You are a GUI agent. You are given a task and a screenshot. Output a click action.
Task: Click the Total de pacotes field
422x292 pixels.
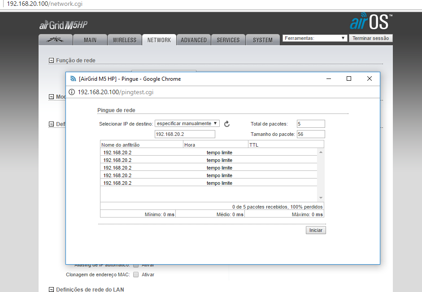[311, 124]
